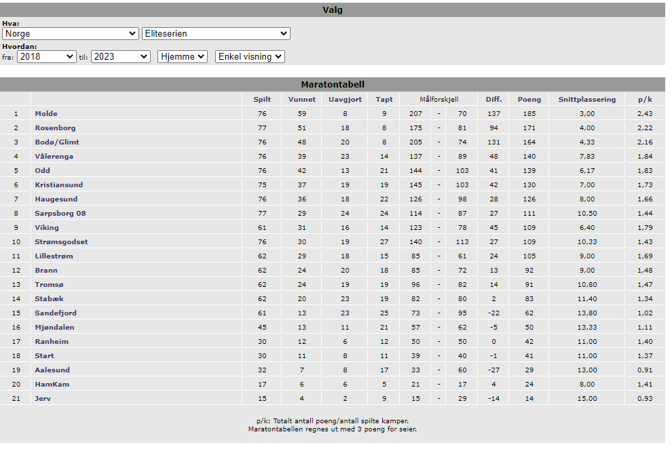Click the Spilt column header

click(262, 99)
